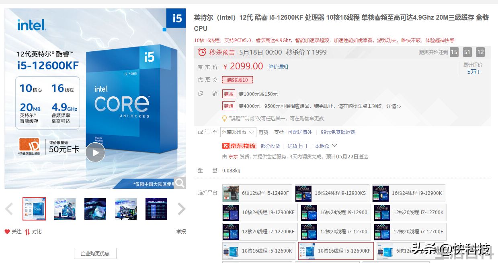Expand the 本地仓 chevron

pos(334,146)
